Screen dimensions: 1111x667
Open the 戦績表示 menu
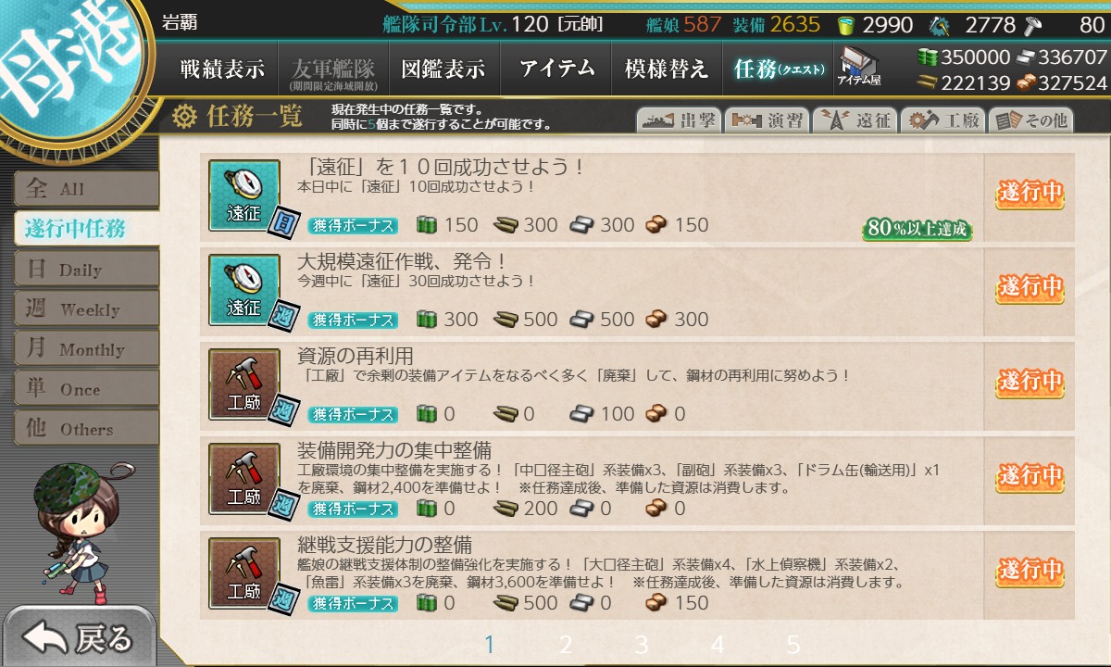click(222, 69)
